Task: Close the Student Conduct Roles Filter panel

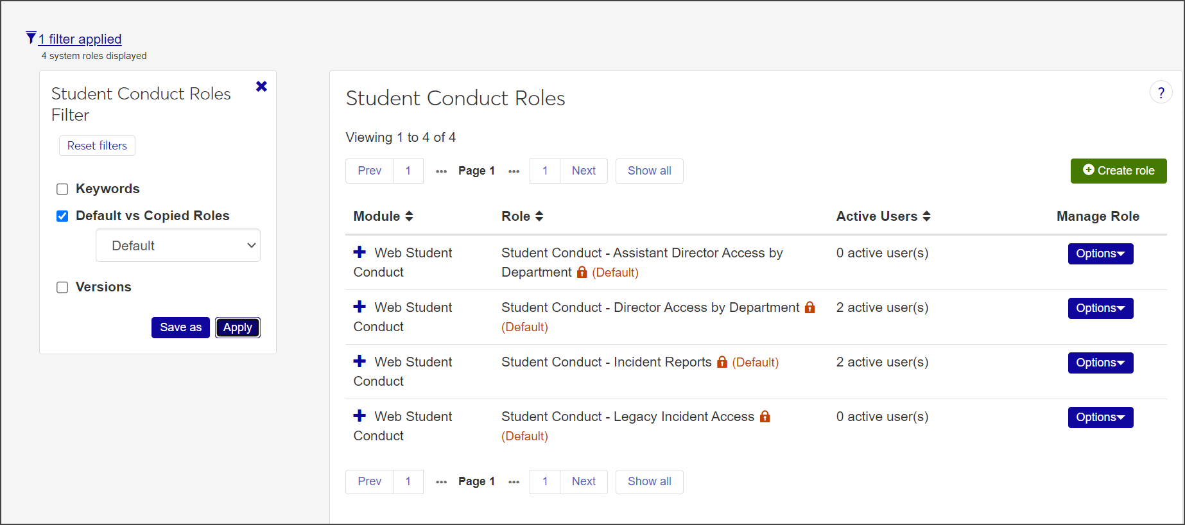Action: 261,87
